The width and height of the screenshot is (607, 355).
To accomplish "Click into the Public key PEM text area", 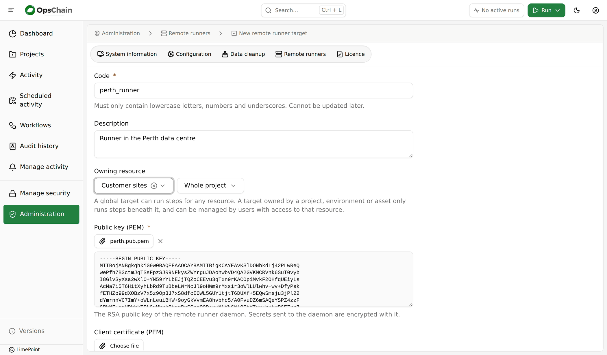I will pyautogui.click(x=253, y=279).
